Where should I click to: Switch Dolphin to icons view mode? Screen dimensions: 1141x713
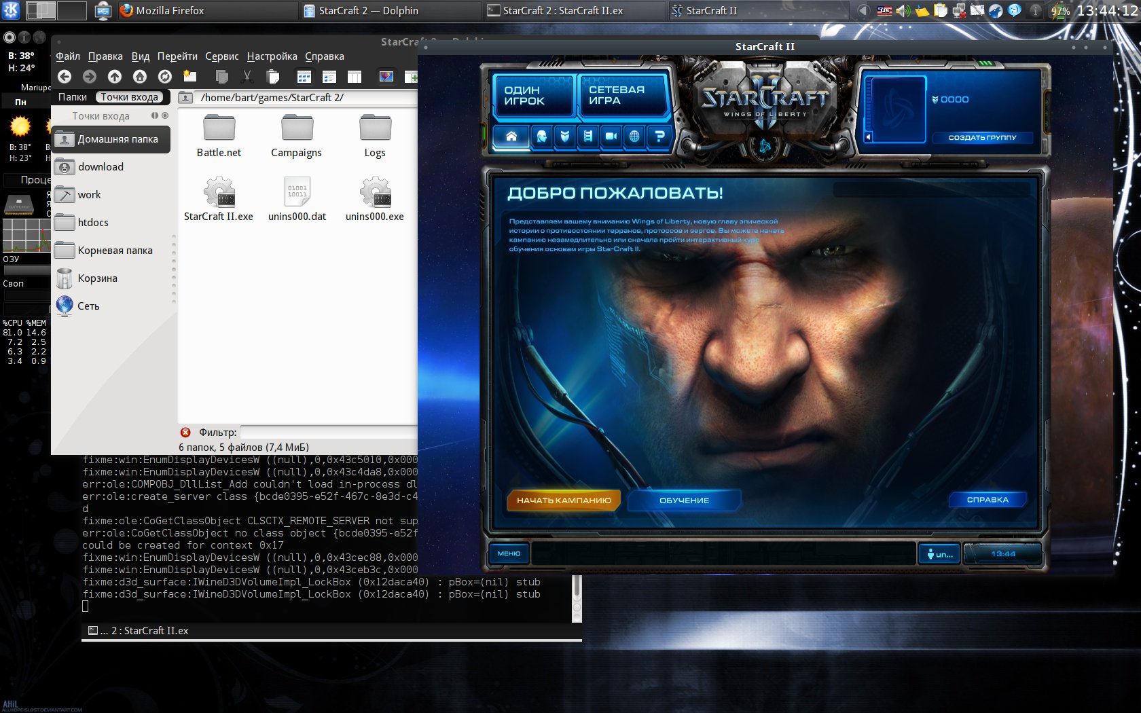(304, 77)
